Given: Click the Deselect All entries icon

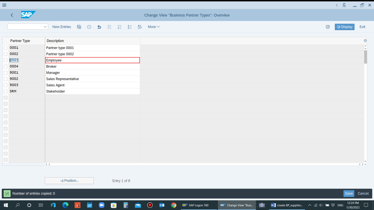Looking at the screenshot, I should point(119,27).
